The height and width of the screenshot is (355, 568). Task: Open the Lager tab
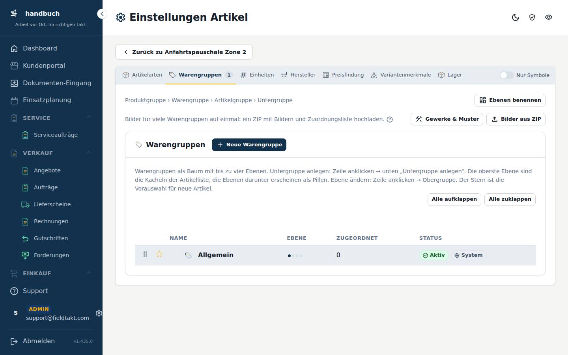450,75
